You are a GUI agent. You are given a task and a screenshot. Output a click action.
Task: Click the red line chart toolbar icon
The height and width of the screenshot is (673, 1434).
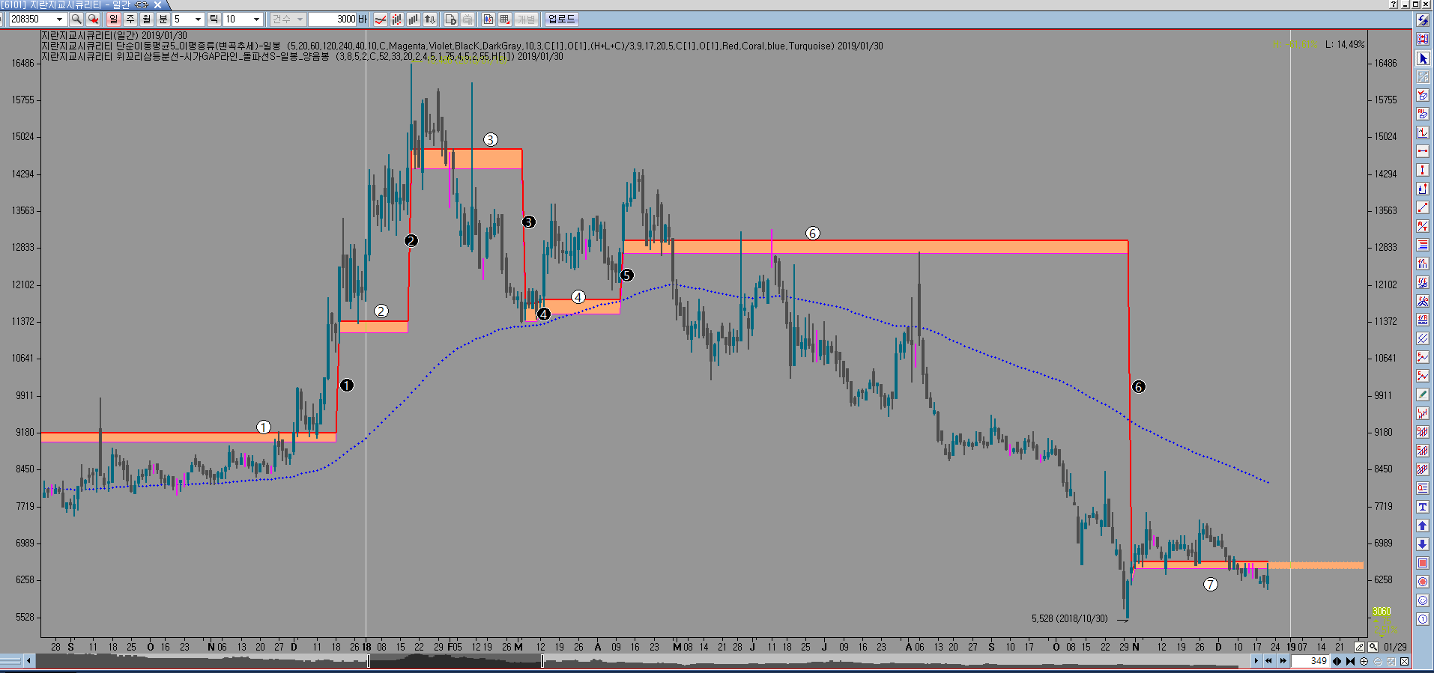[x=381, y=19]
